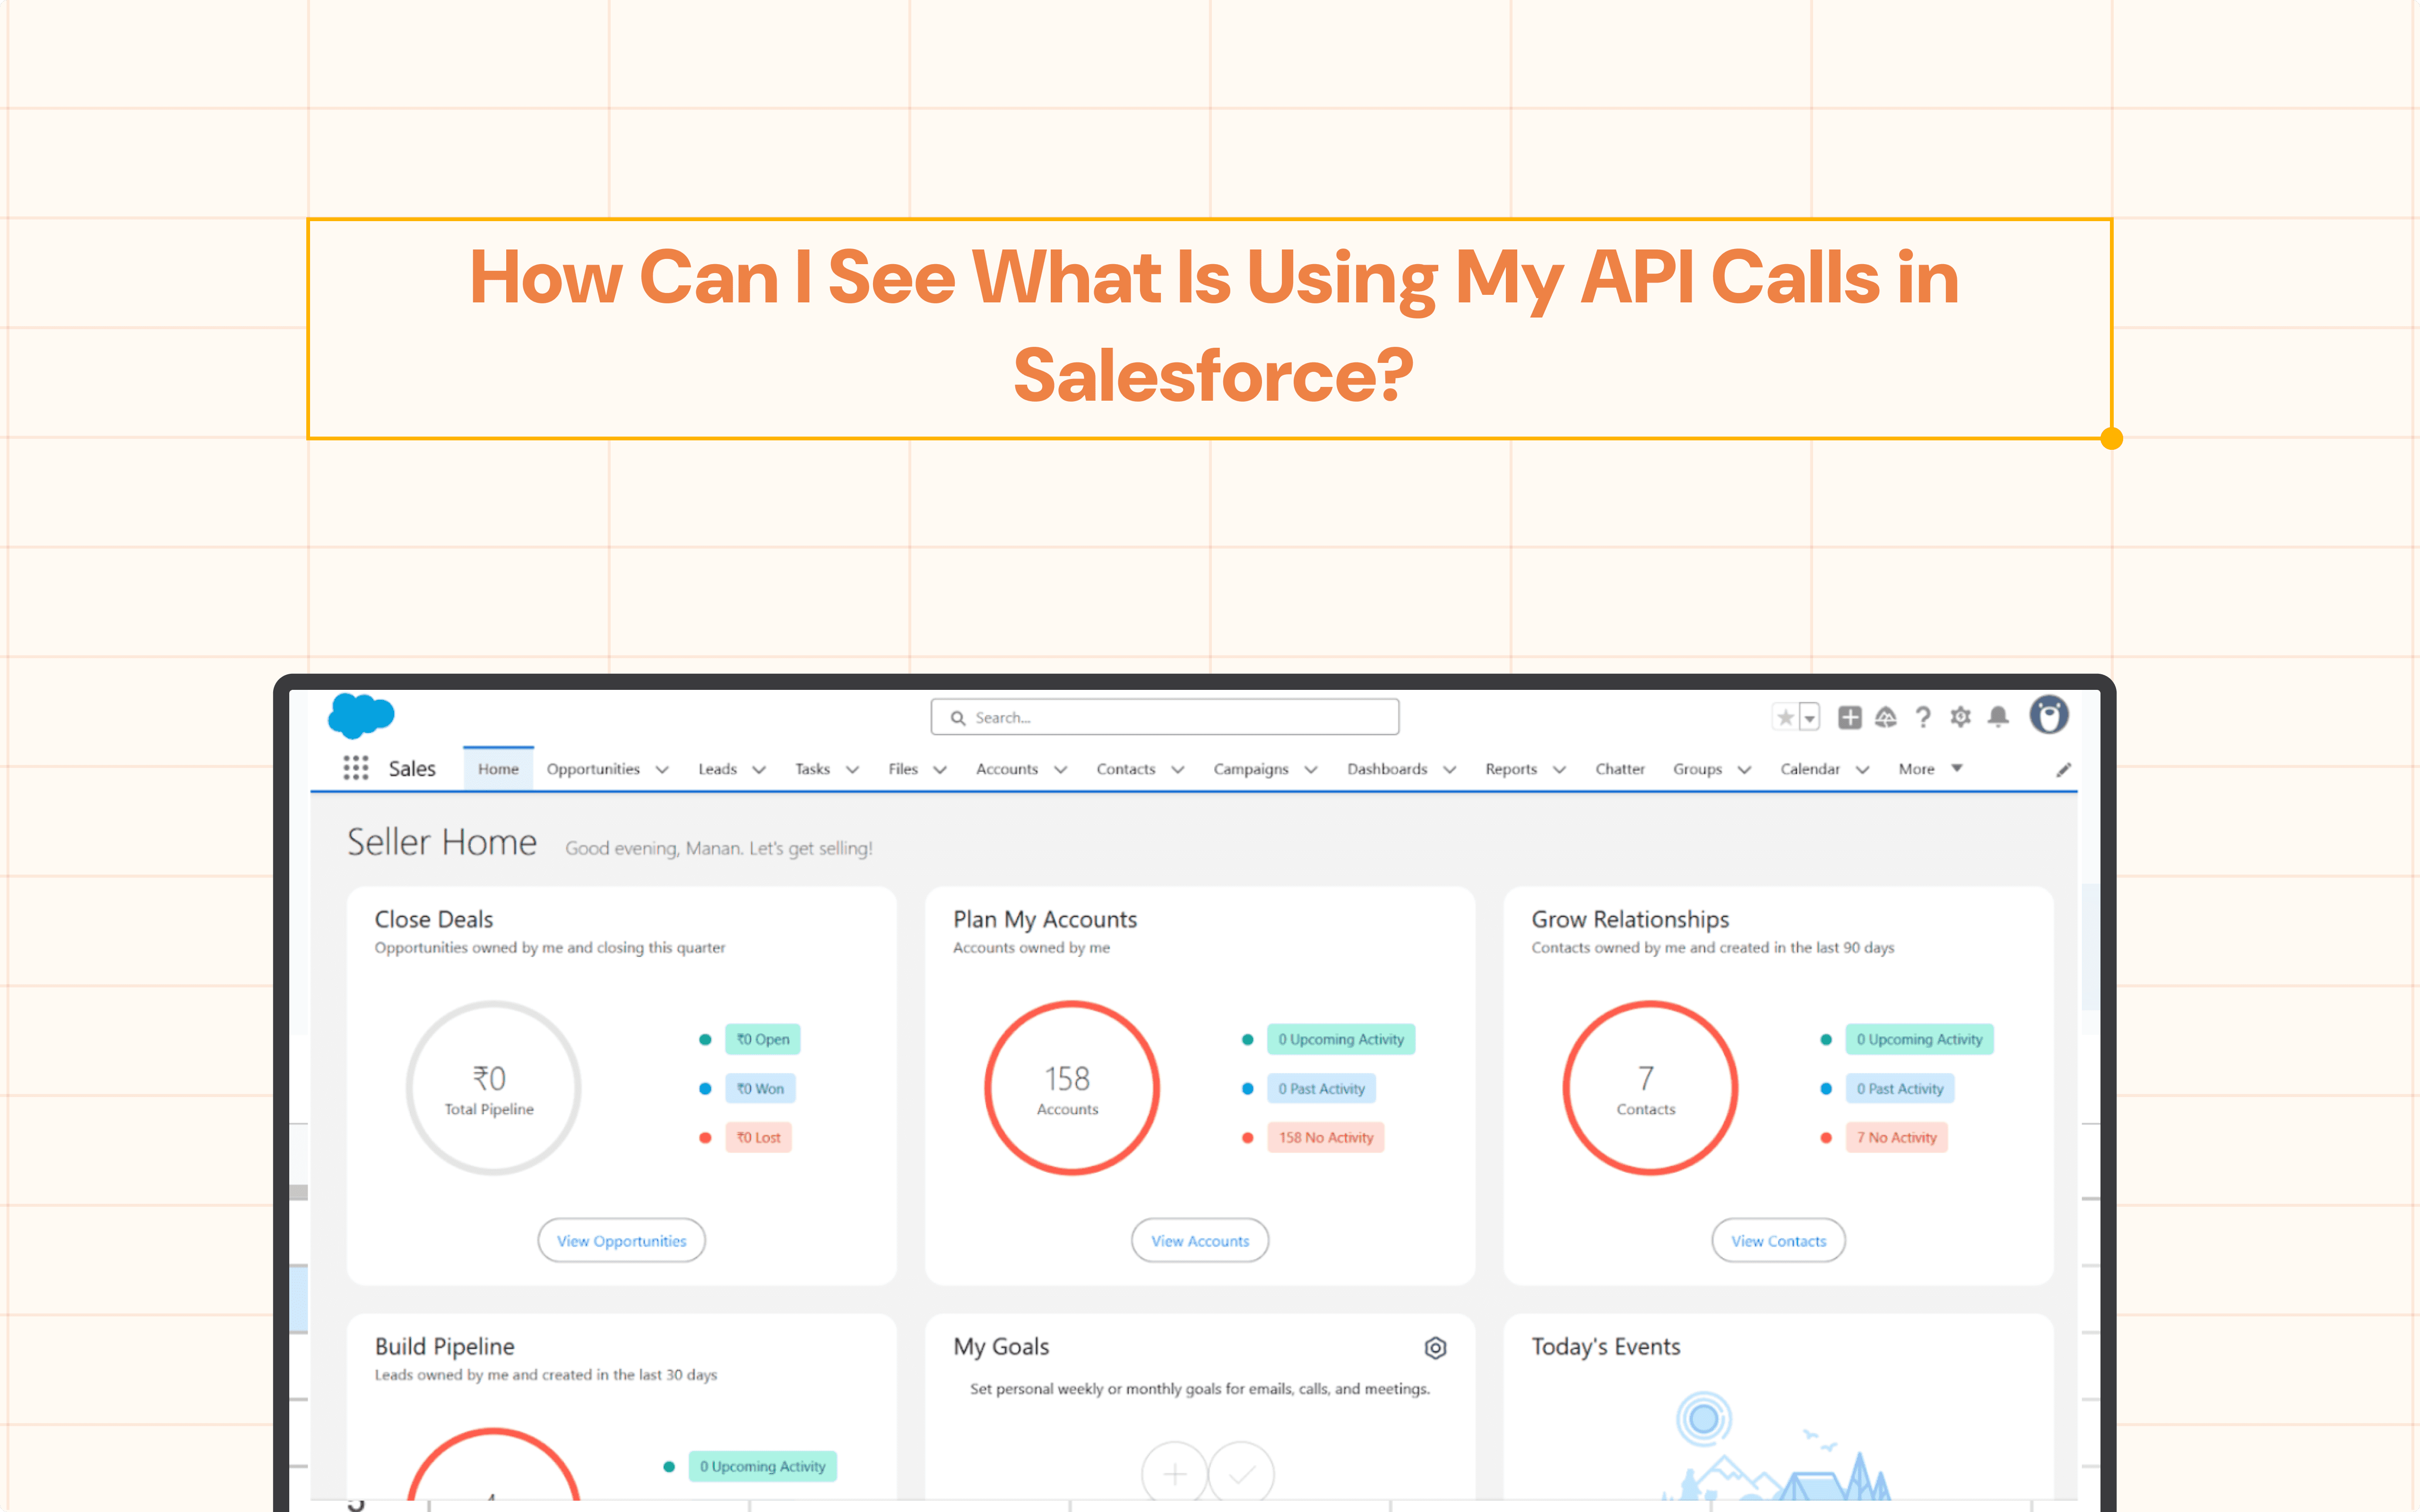2420x1512 pixels.
Task: Click Accounts 0 Upcoming Activity badge
Action: point(1341,1039)
